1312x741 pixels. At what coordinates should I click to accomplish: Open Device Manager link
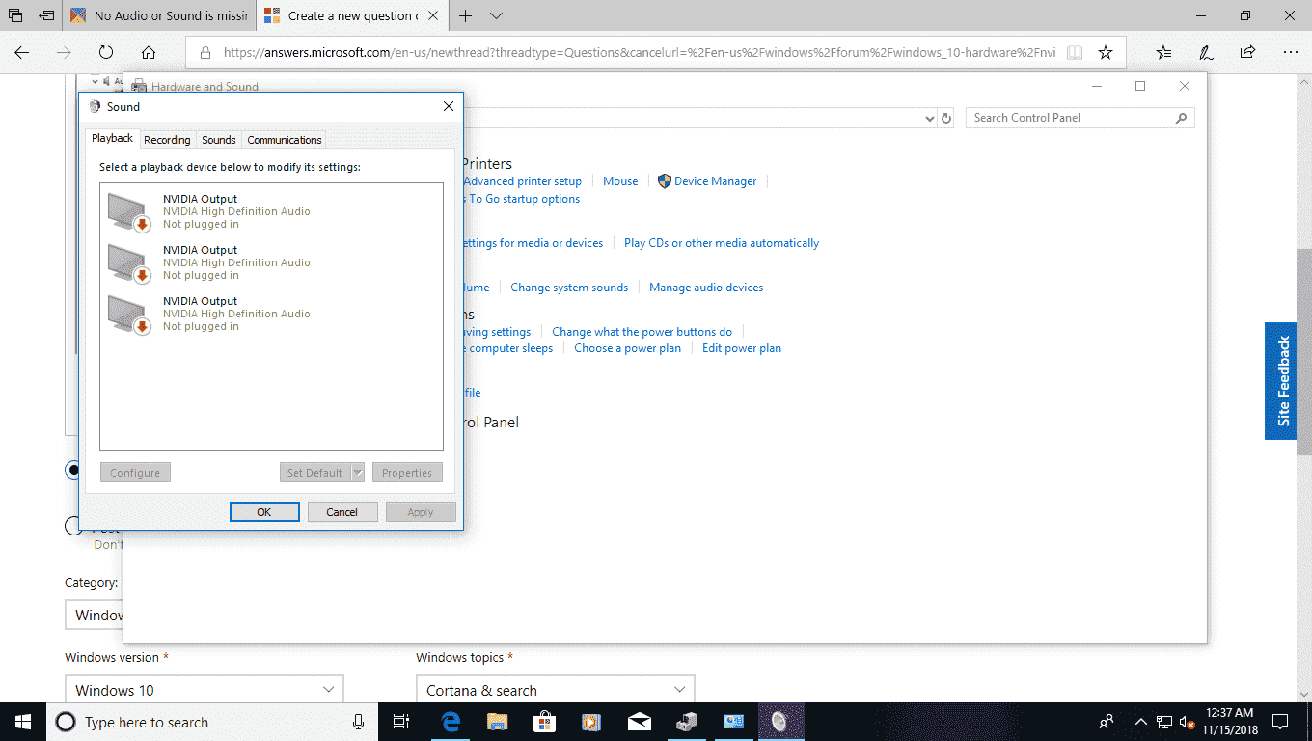(716, 180)
